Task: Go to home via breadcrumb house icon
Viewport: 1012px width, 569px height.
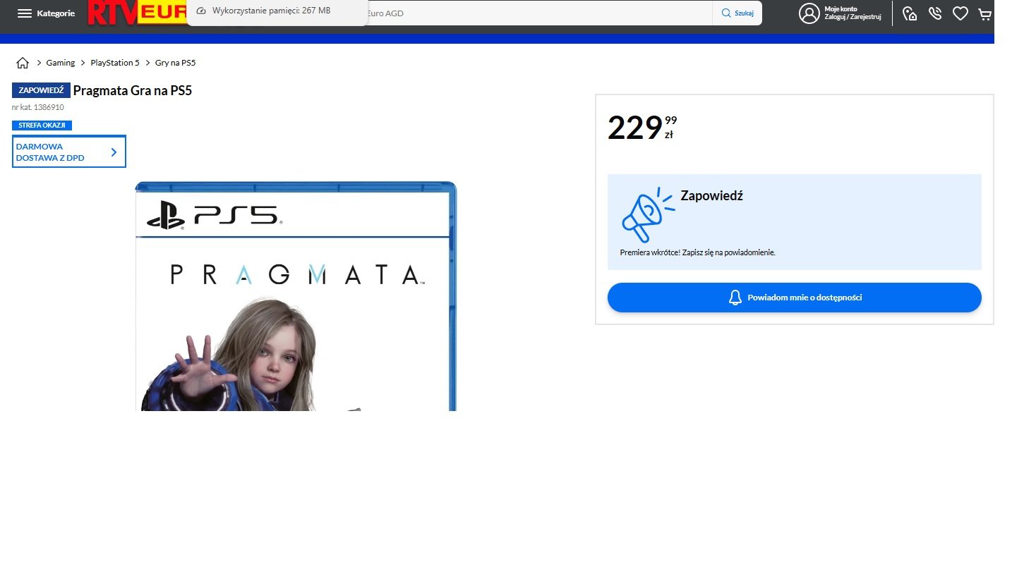Action: click(23, 63)
